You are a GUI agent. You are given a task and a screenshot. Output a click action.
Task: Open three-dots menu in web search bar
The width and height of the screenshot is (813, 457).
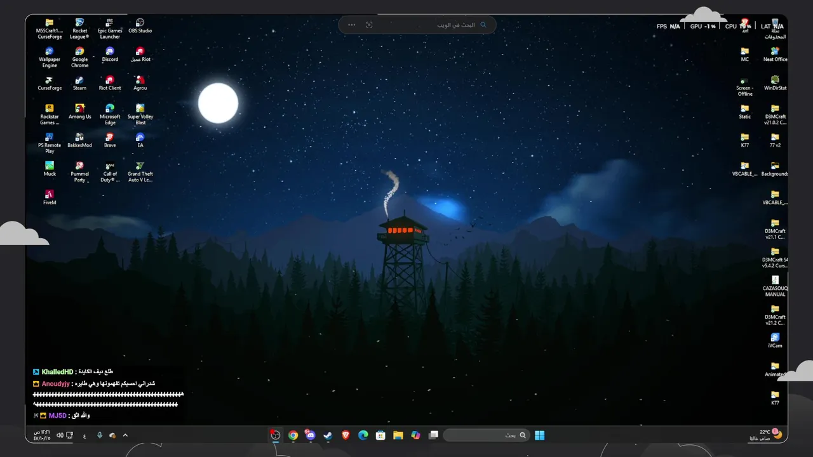click(x=352, y=25)
